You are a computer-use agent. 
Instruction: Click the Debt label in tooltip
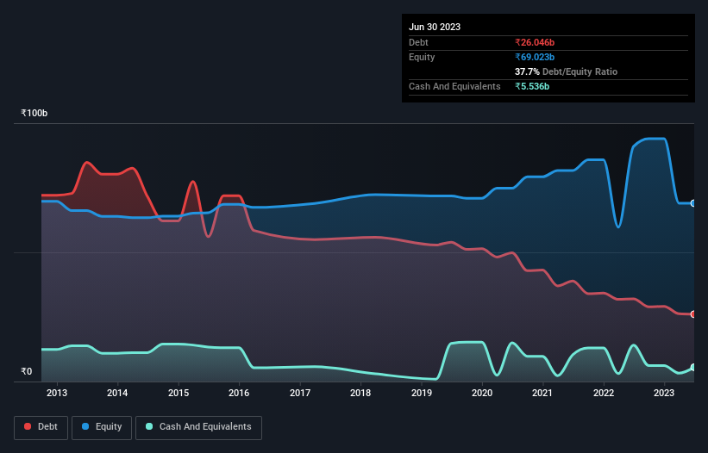[418, 42]
